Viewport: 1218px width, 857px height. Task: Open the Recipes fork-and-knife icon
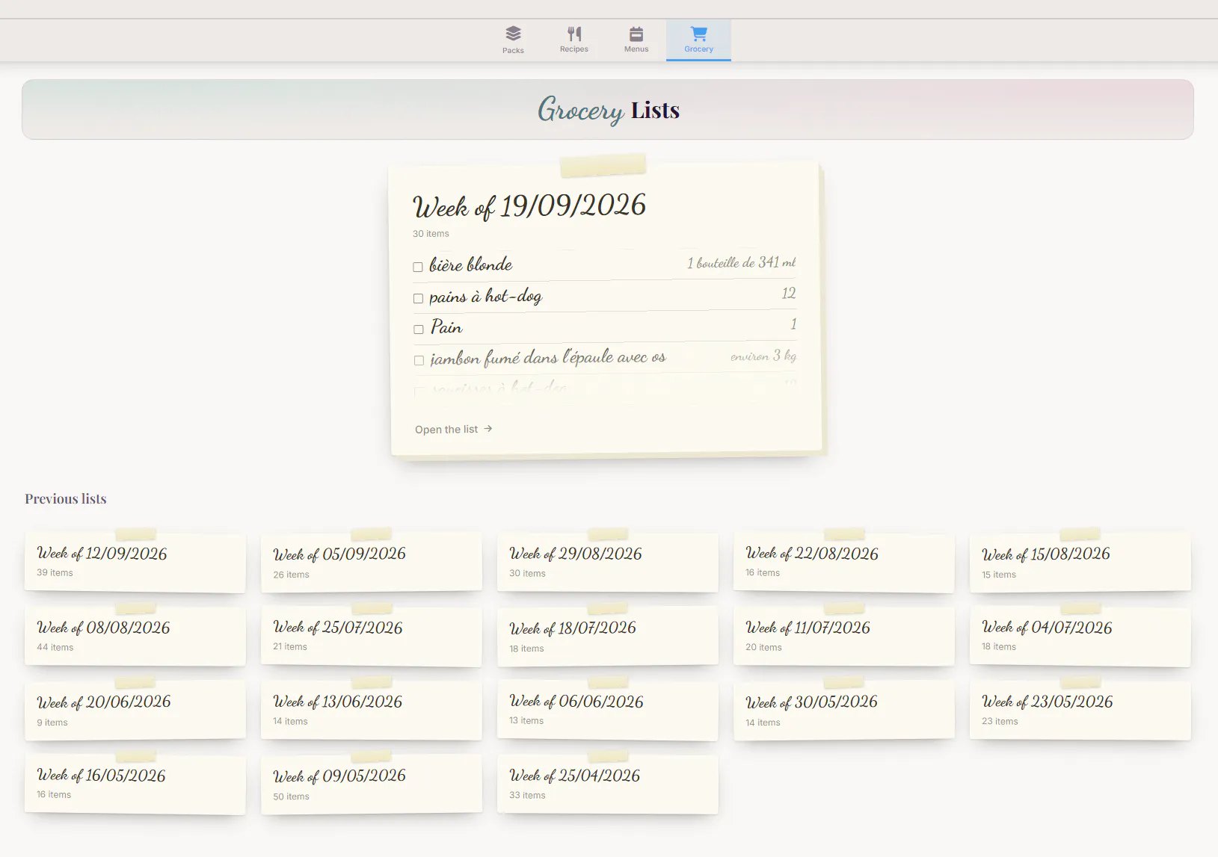[x=574, y=34]
